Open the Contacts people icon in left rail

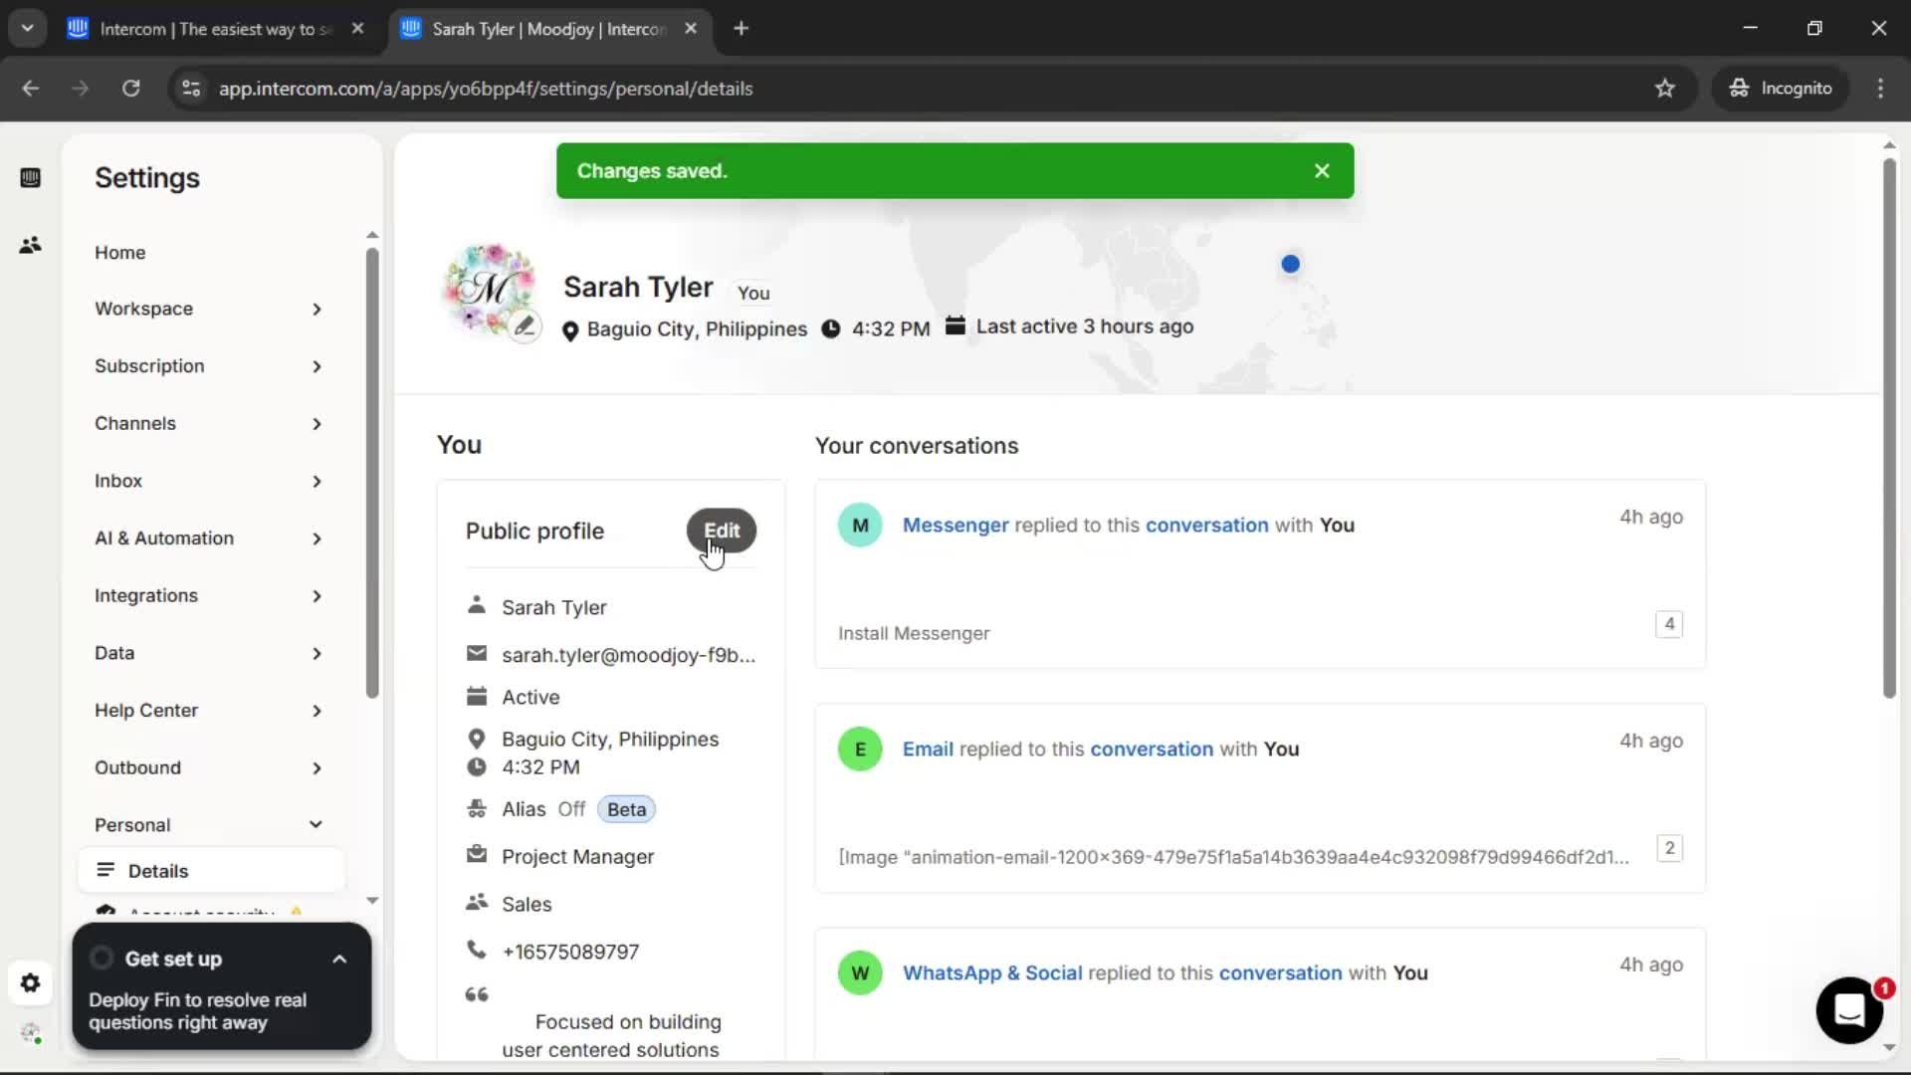(30, 245)
